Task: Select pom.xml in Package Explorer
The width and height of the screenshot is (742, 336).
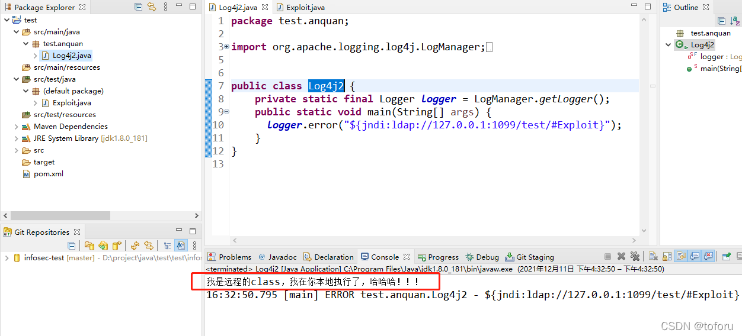Action: (x=43, y=174)
